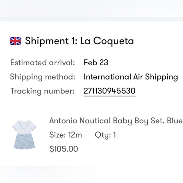
Task: Click the Estimated arrival label
Action: [43, 63]
